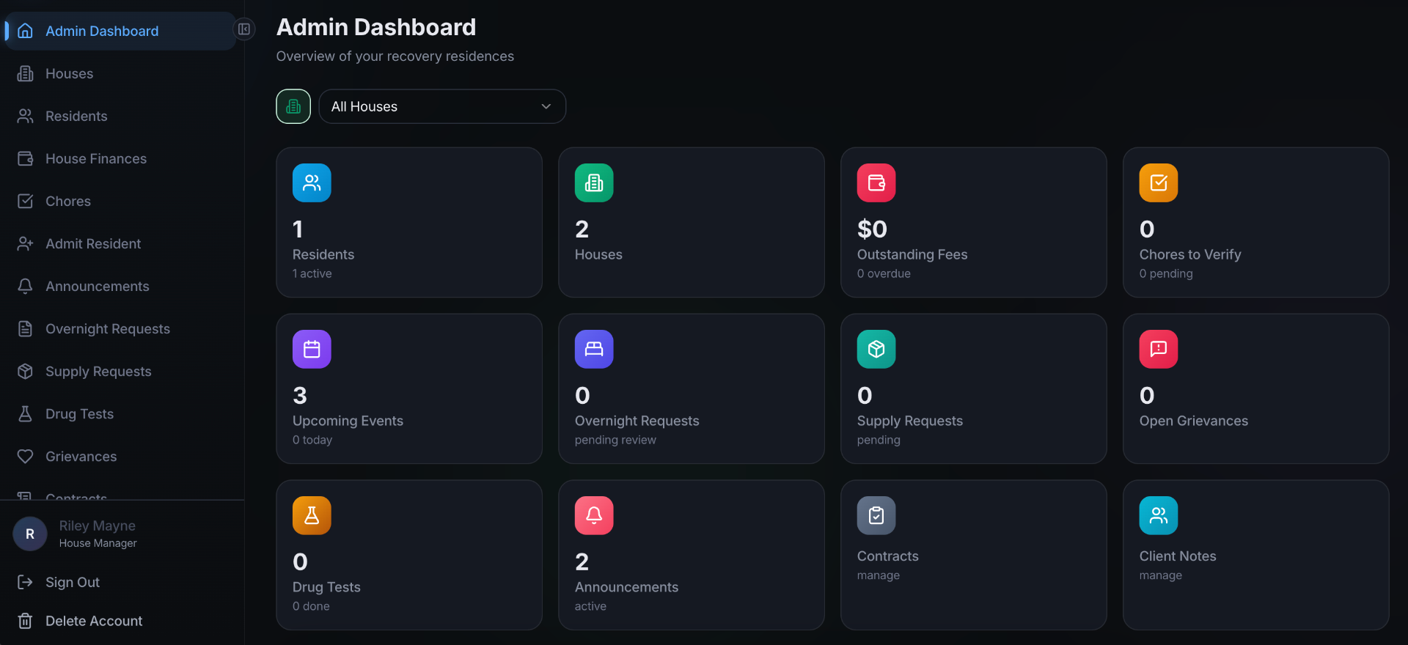Click the Announcements "active" subtext
The image size is (1408, 645).
[x=590, y=606]
